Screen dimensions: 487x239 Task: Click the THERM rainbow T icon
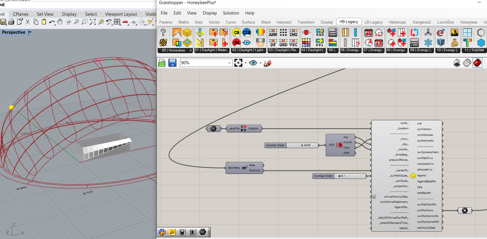click(468, 43)
